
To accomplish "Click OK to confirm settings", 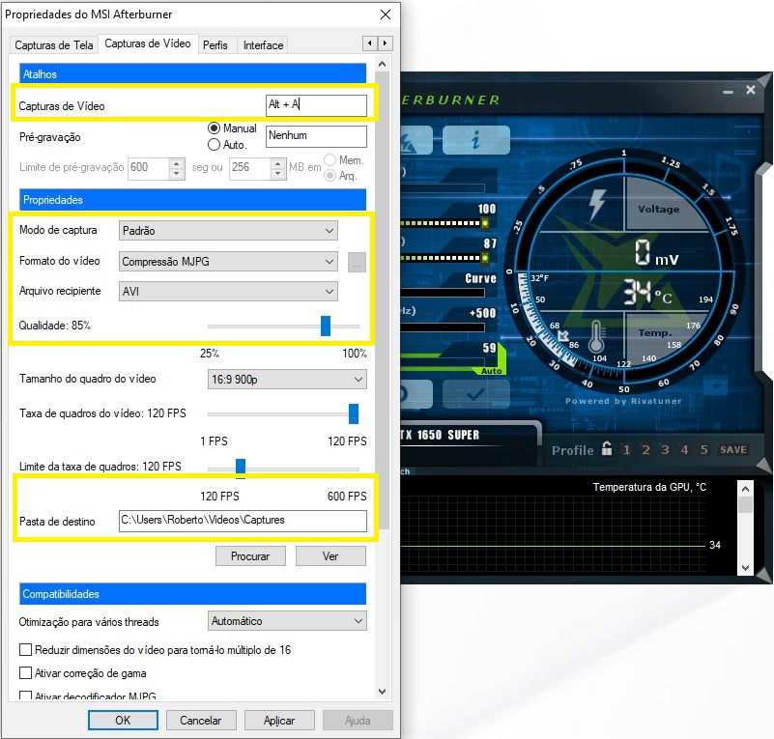I will click(123, 721).
